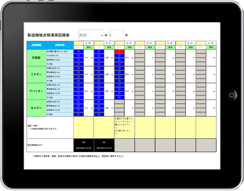Image resolution: width=244 pixels, height=191 pixels.
Task: Click gray day 4 計量器 定位置に置かれているか cell
Action: point(140,52)
